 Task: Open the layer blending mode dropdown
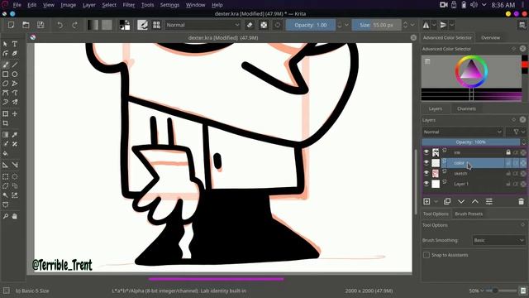point(462,132)
